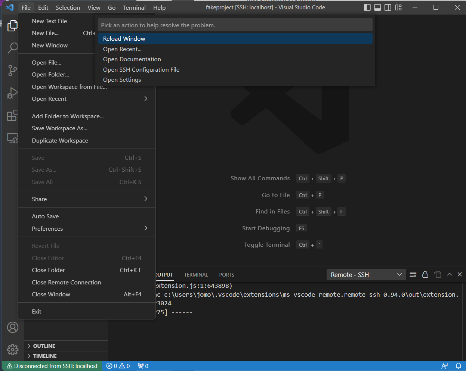Focus the Pick an action input field

(x=235, y=25)
